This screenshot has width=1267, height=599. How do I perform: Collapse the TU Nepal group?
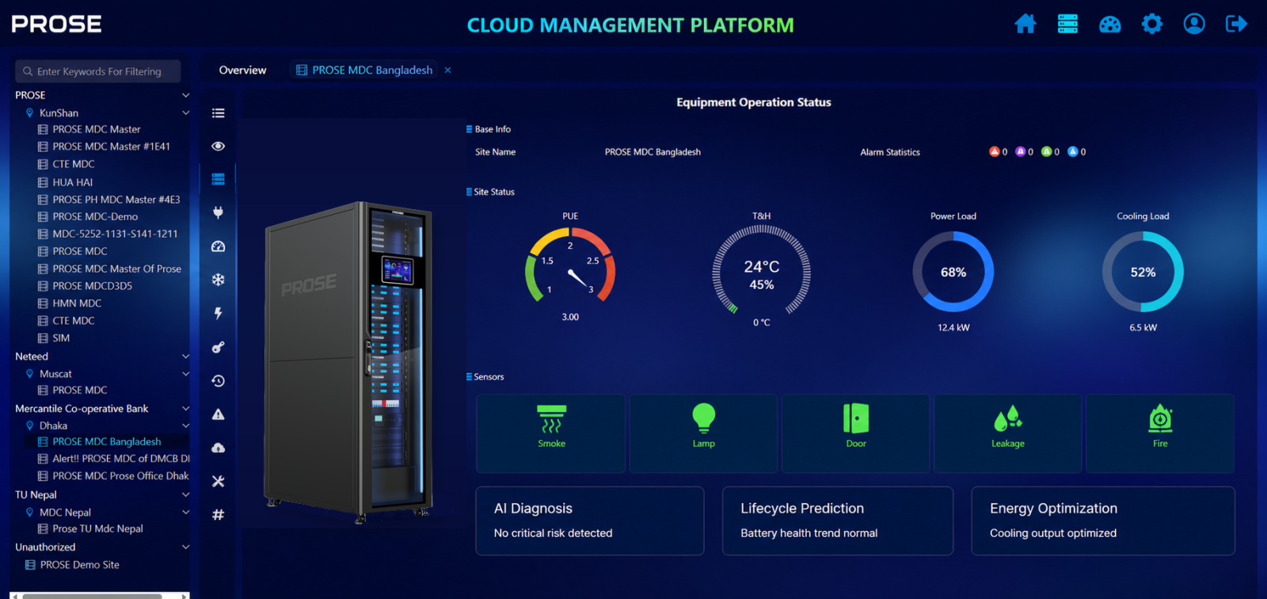click(185, 494)
